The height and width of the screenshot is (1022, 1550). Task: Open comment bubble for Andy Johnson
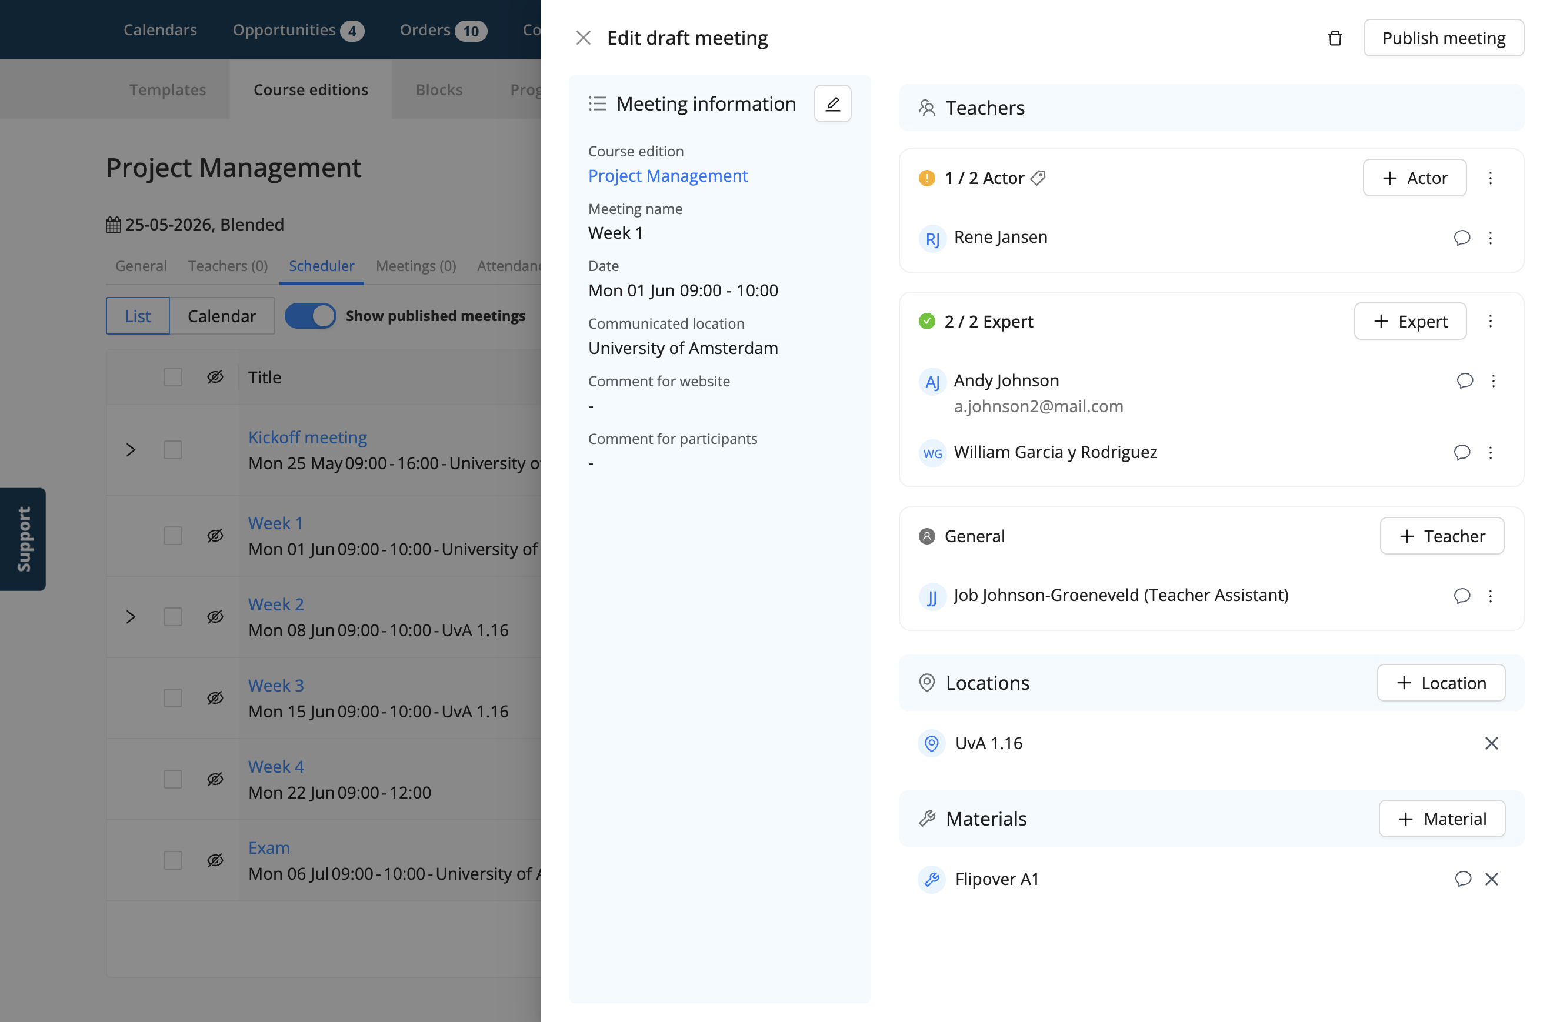tap(1465, 380)
